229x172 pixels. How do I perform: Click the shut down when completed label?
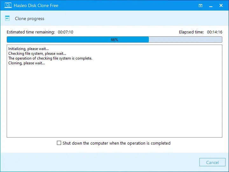click(116, 143)
